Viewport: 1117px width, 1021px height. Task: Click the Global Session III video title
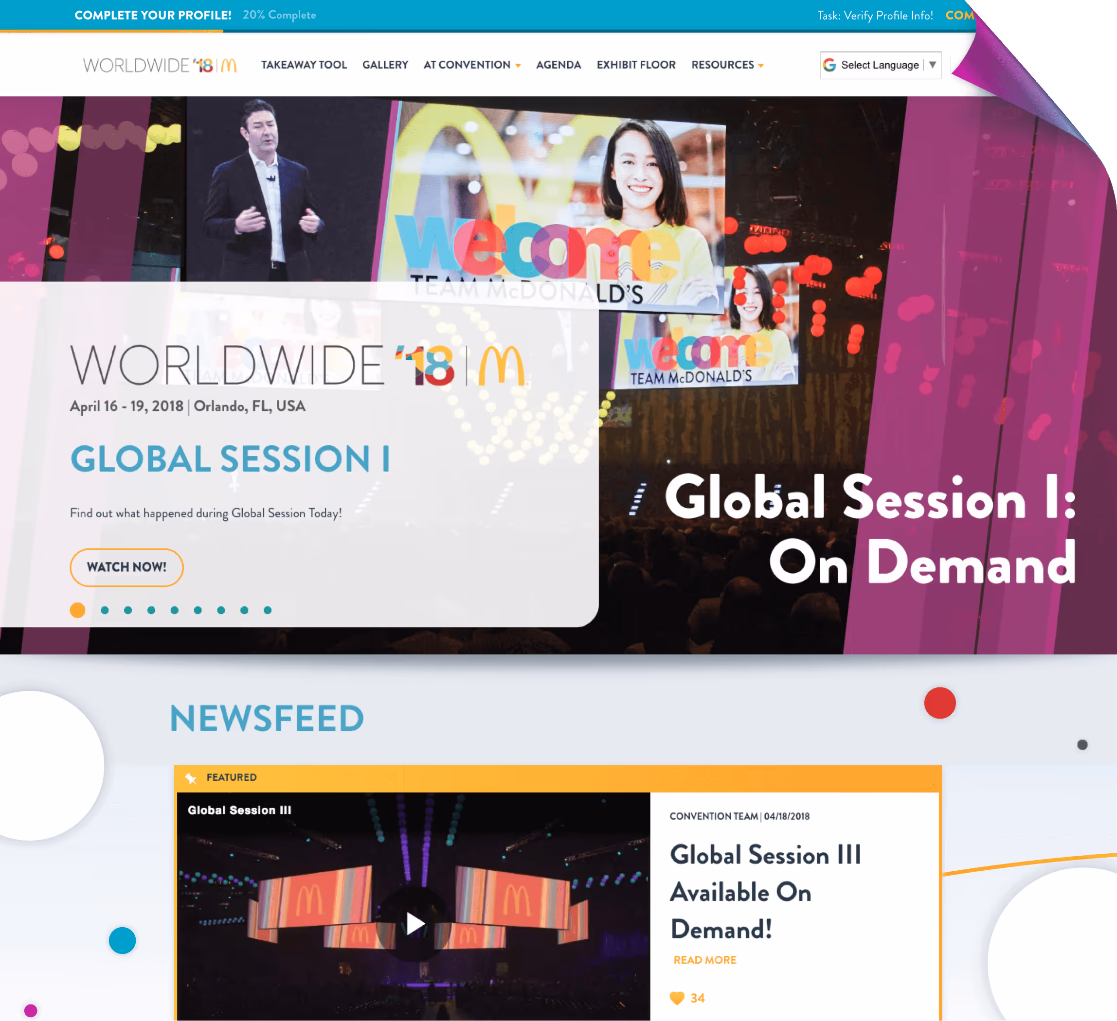point(239,810)
